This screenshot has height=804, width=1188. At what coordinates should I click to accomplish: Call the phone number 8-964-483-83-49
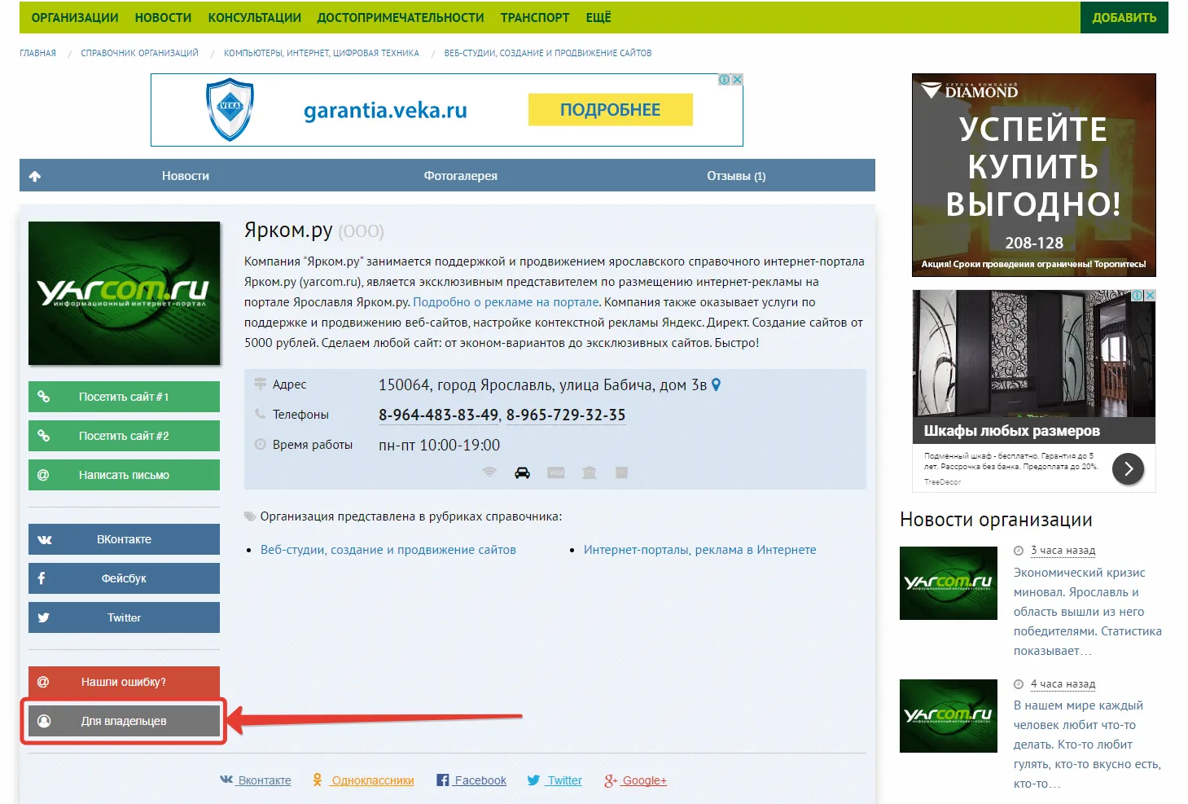click(x=438, y=415)
